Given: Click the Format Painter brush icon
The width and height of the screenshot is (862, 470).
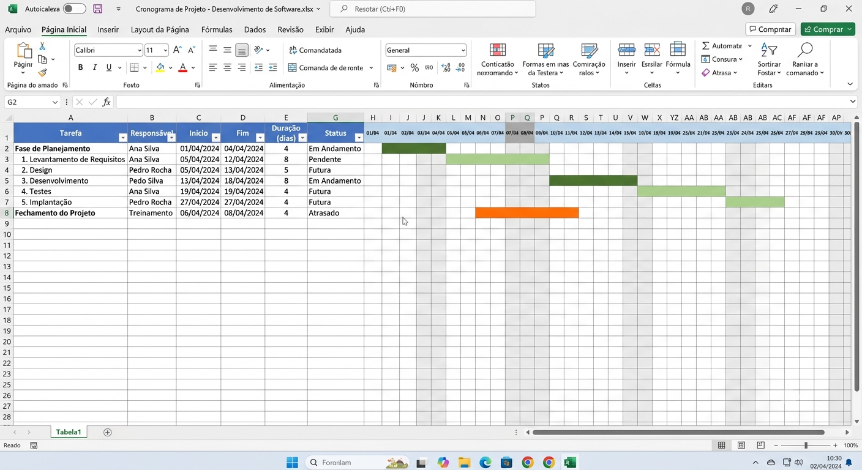Looking at the screenshot, I should pyautogui.click(x=42, y=73).
